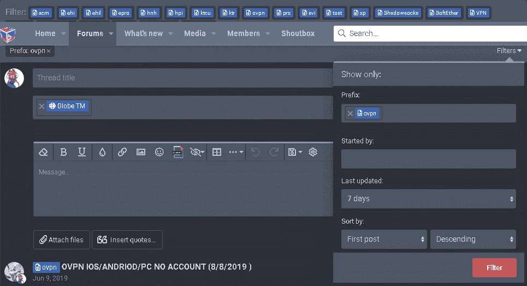527x286 pixels.
Task: Filter by prx prefix
Action: [x=283, y=13]
